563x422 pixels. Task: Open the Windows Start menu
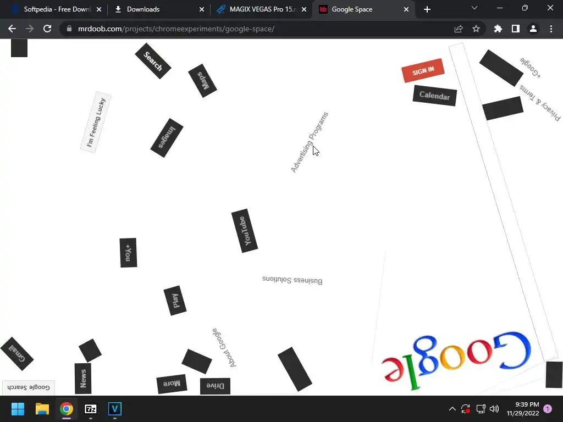click(18, 409)
